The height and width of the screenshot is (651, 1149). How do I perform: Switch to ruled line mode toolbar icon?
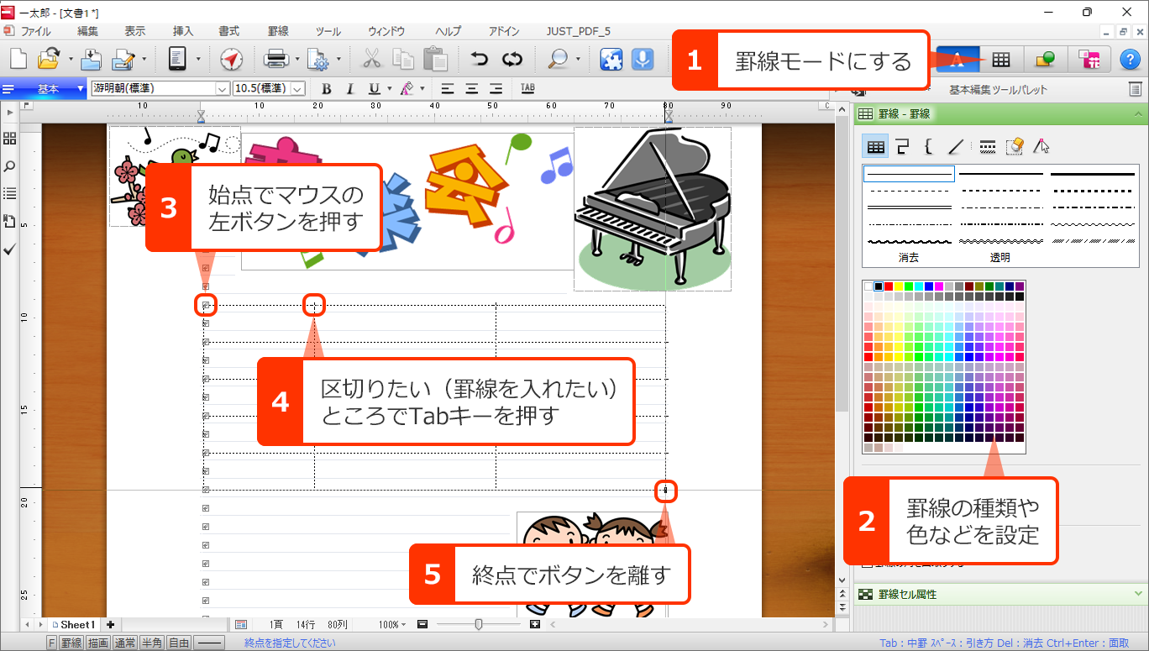tap(999, 60)
